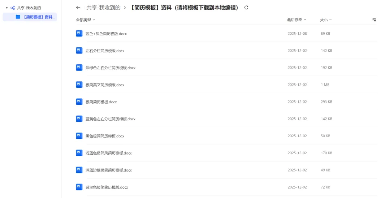
Task: Open the 全部类型 filter dropdown
Action: click(85, 20)
